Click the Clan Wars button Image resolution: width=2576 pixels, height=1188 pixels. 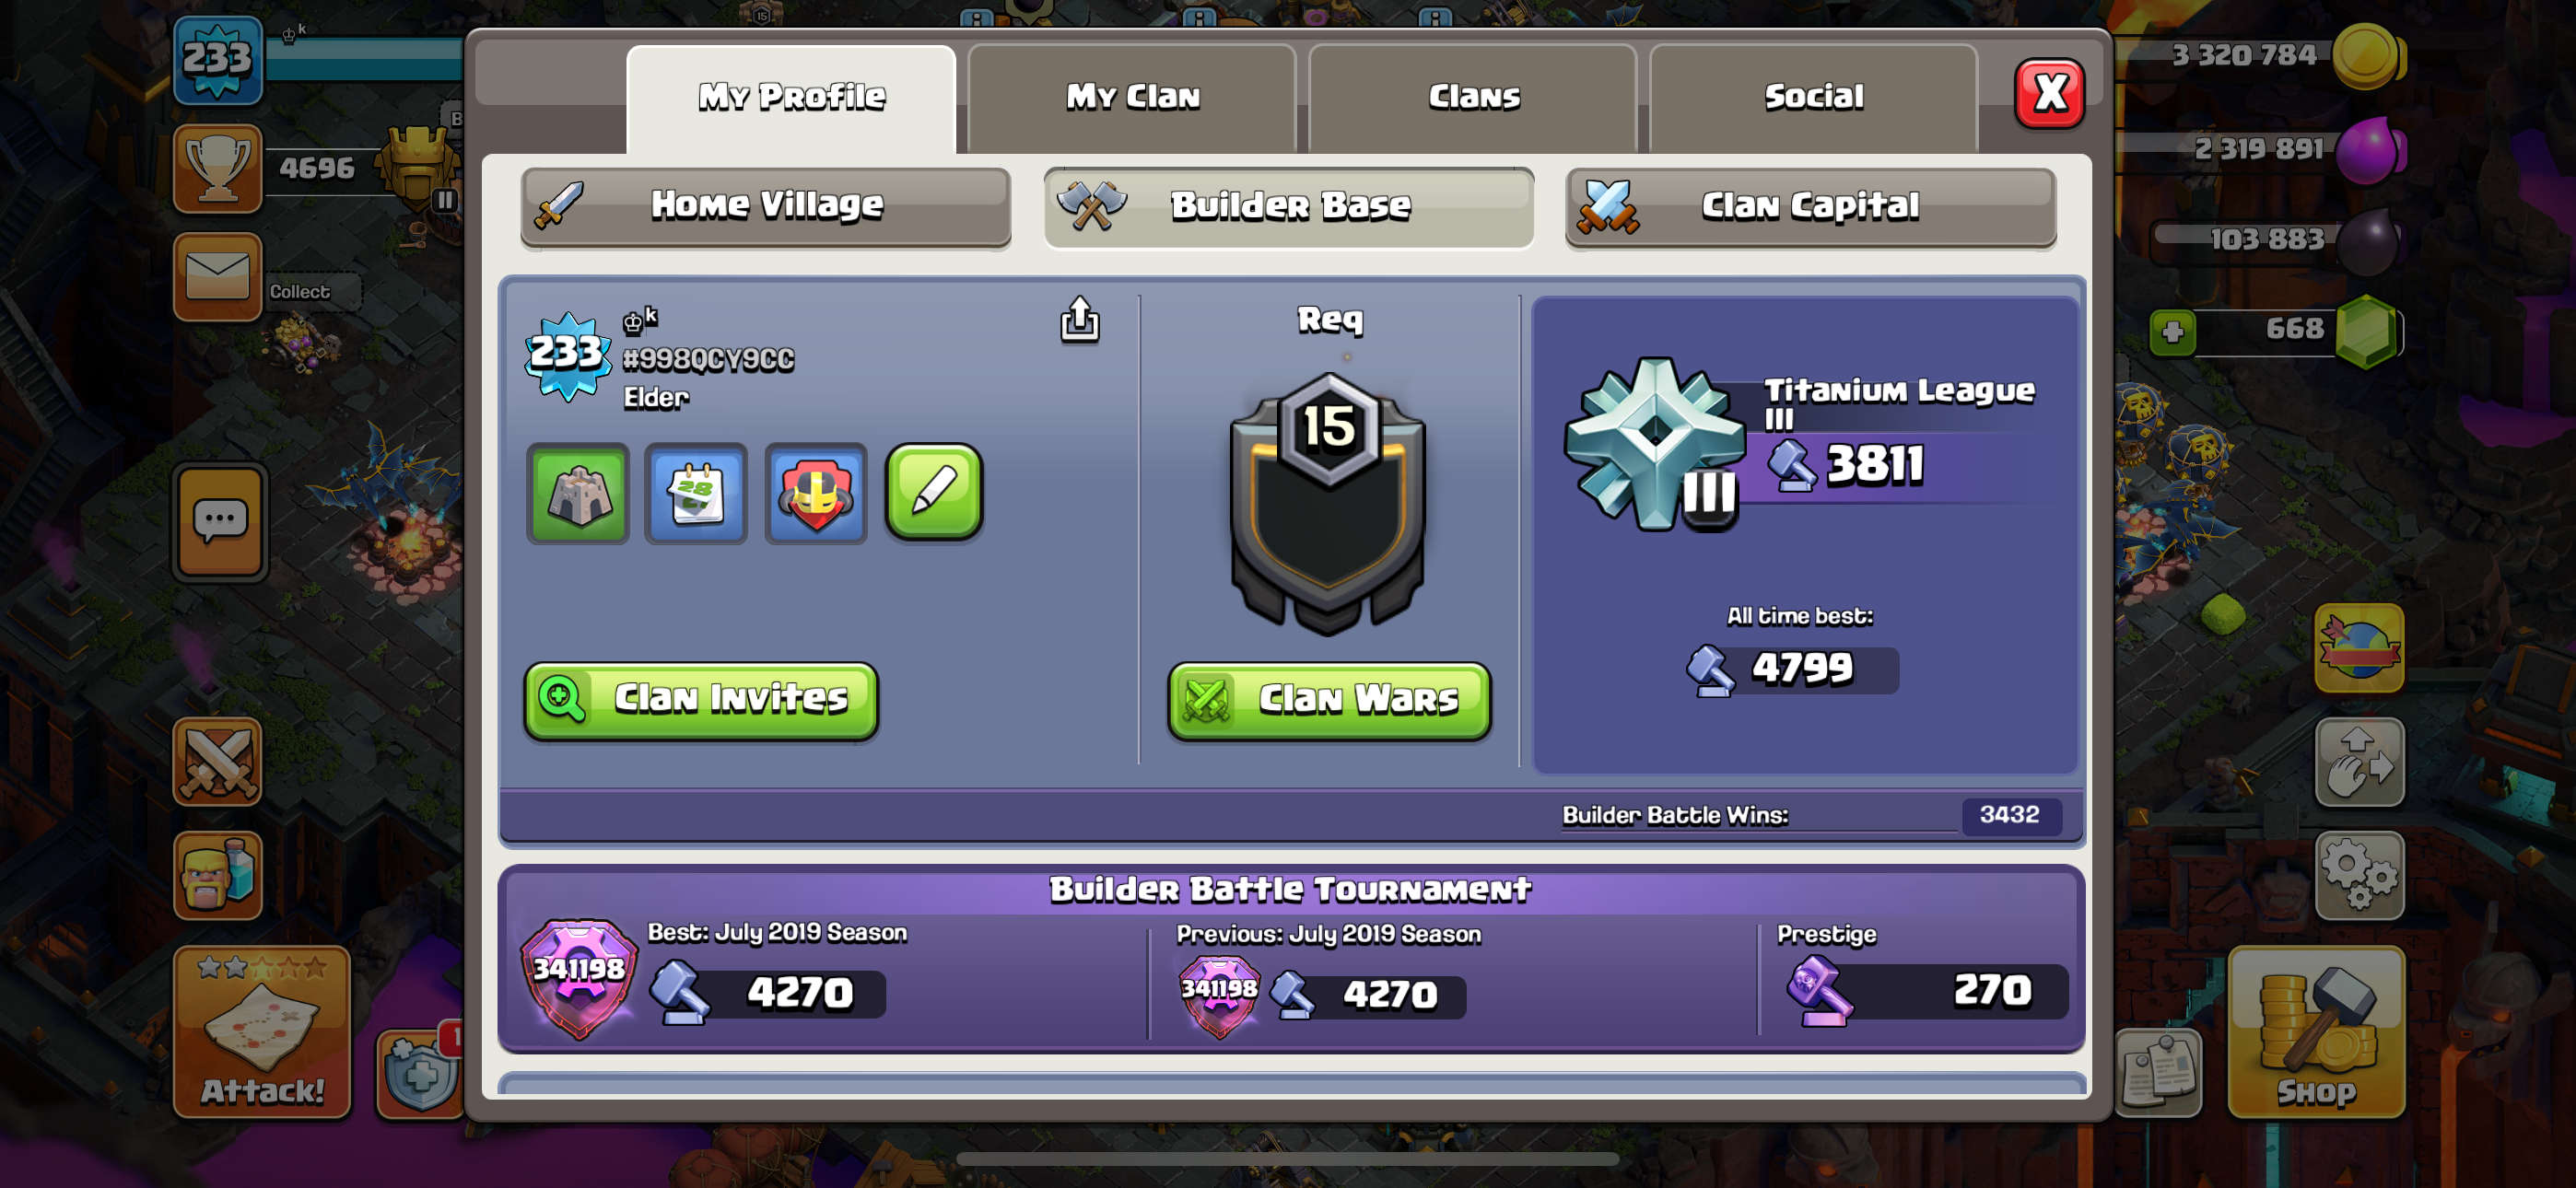tap(1329, 700)
